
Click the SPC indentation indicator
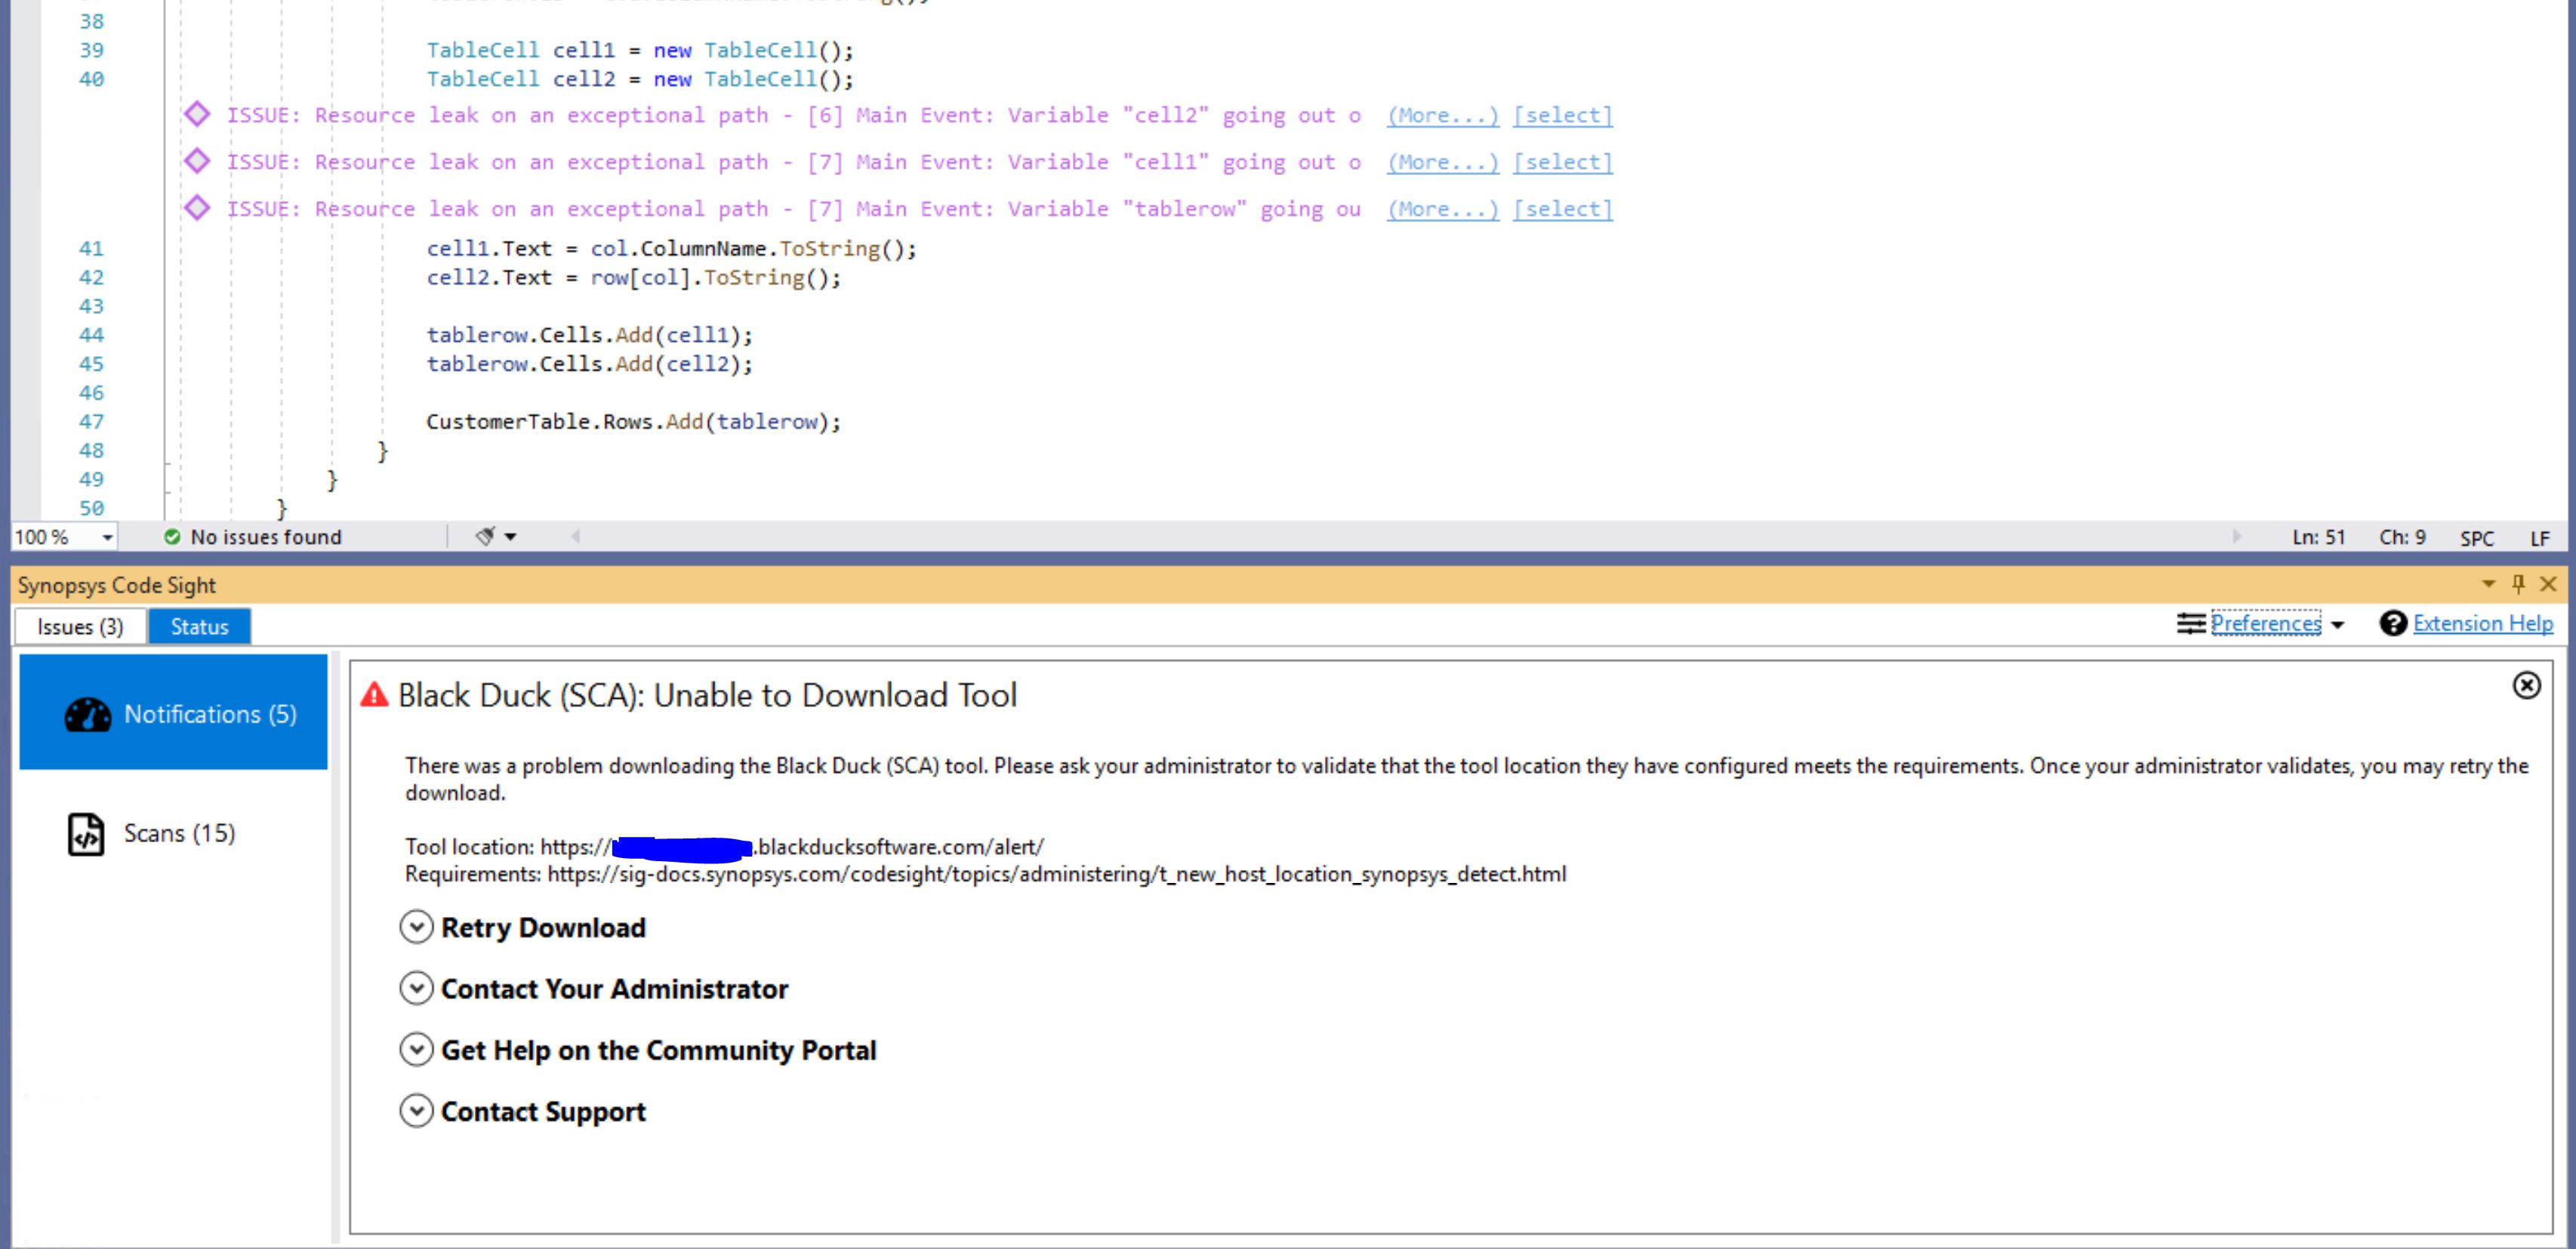[x=2476, y=538]
